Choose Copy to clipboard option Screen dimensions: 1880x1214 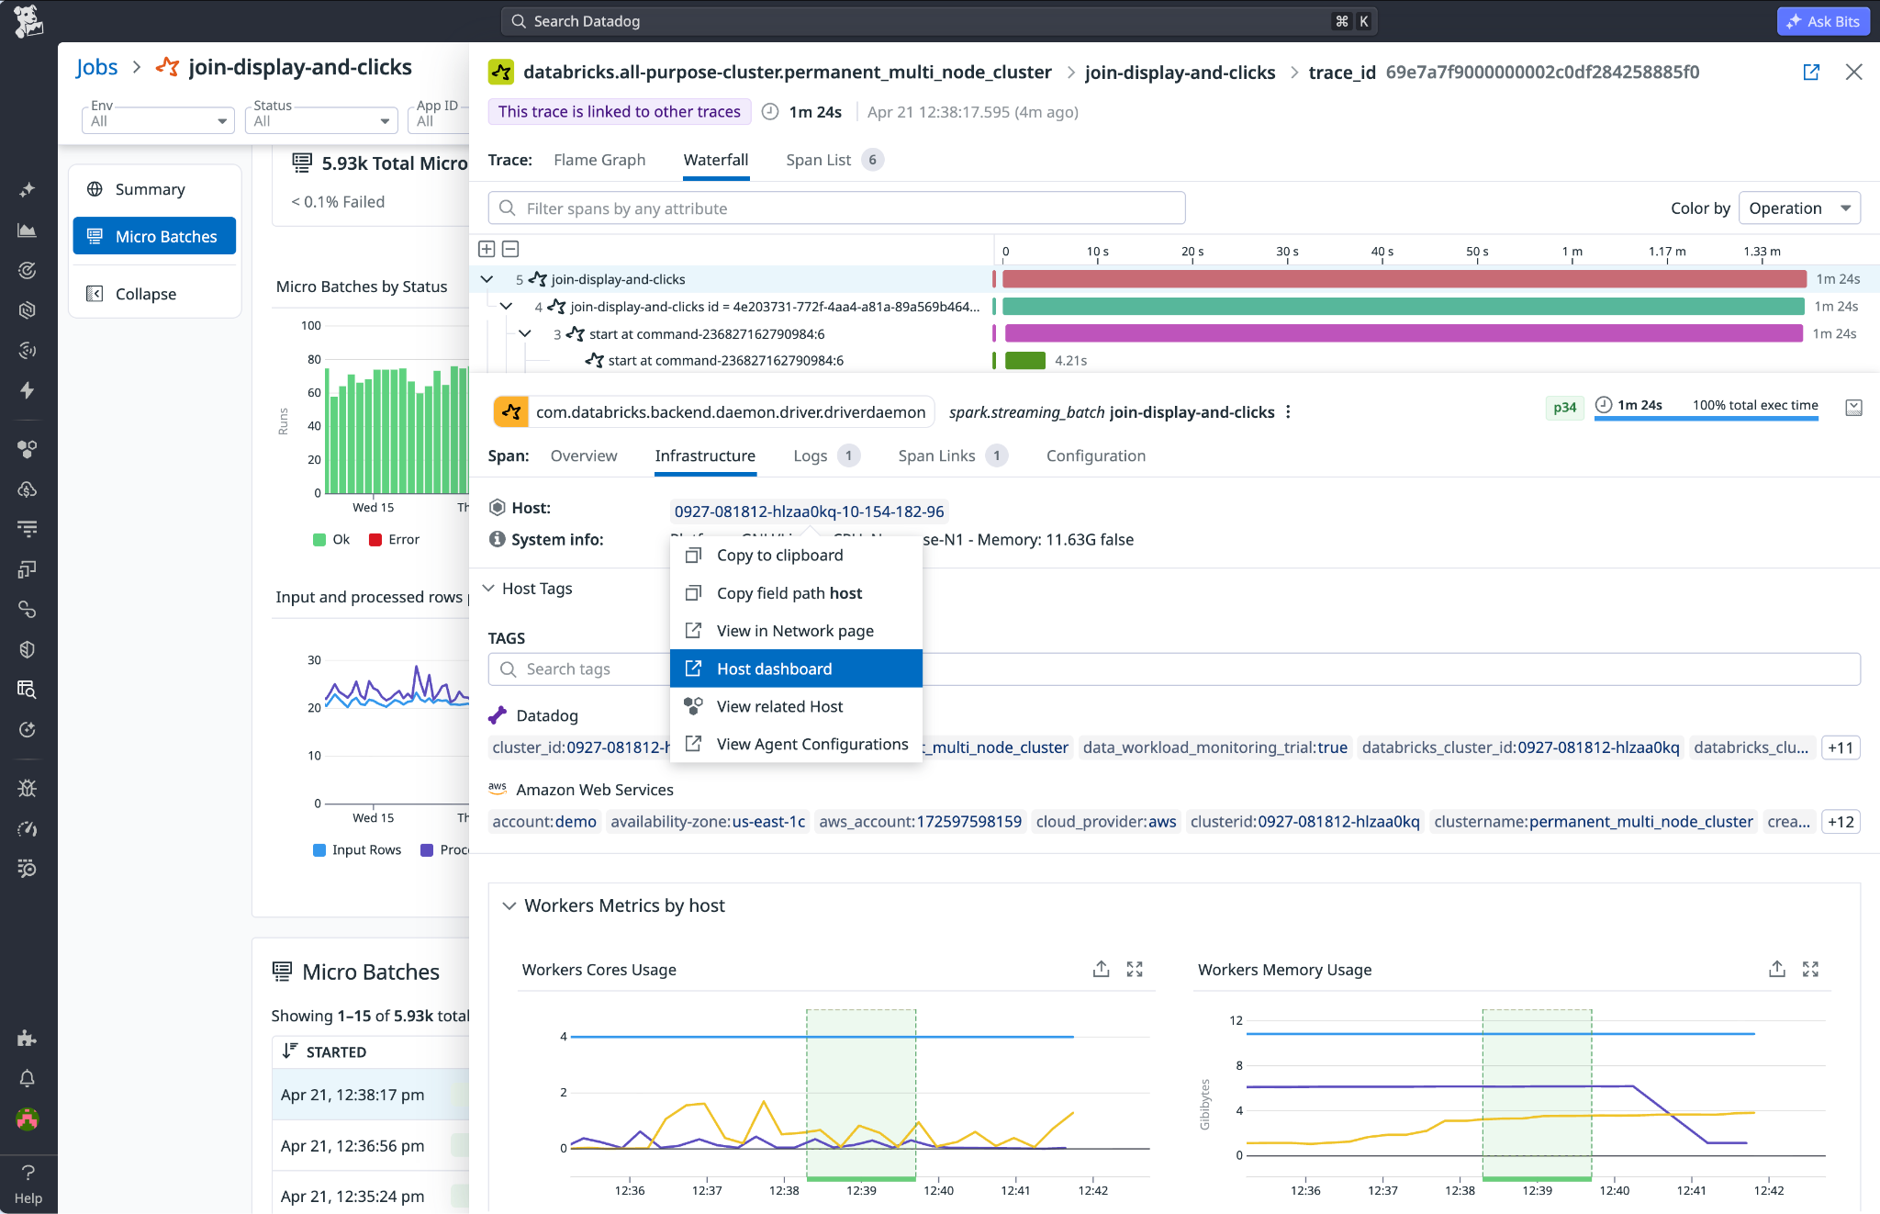(x=796, y=556)
